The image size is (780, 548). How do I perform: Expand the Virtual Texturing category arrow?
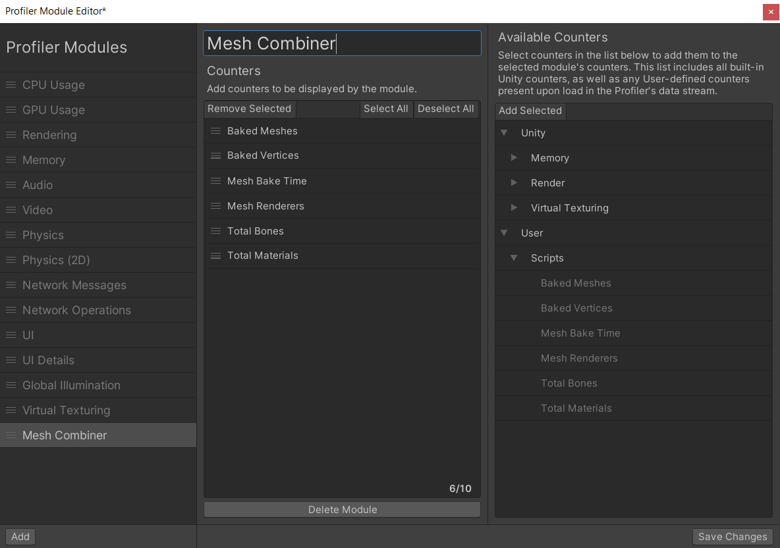(515, 208)
